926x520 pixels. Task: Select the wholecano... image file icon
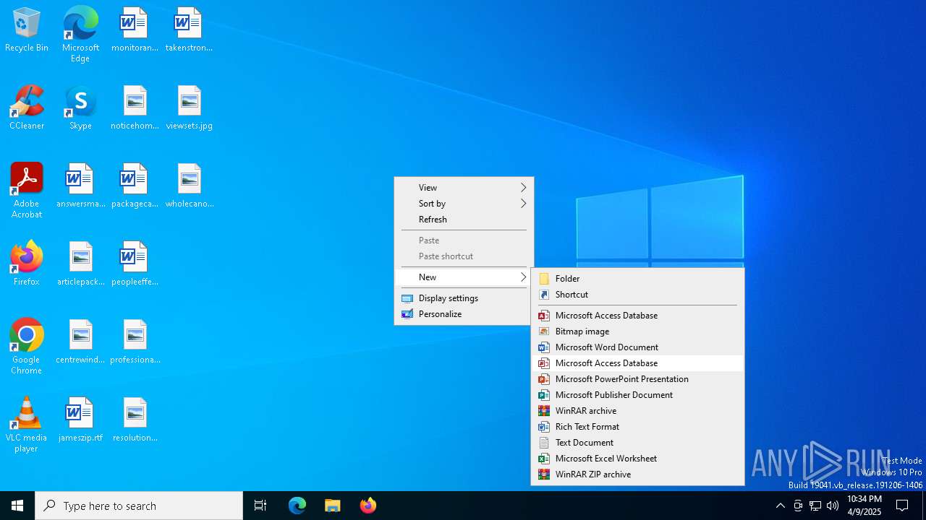point(189,186)
